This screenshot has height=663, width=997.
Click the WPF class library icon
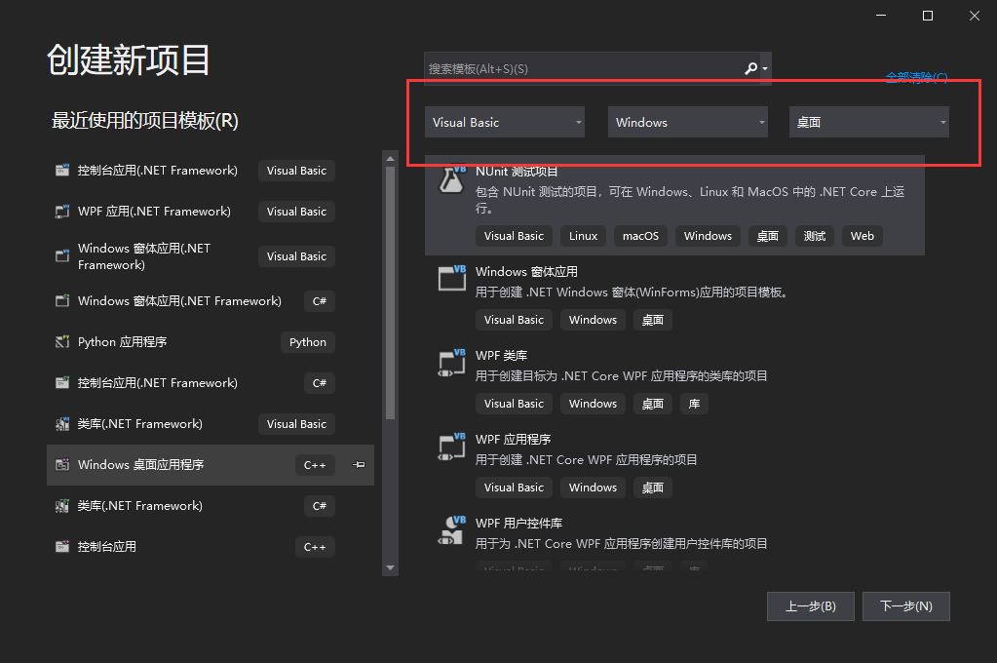click(451, 363)
